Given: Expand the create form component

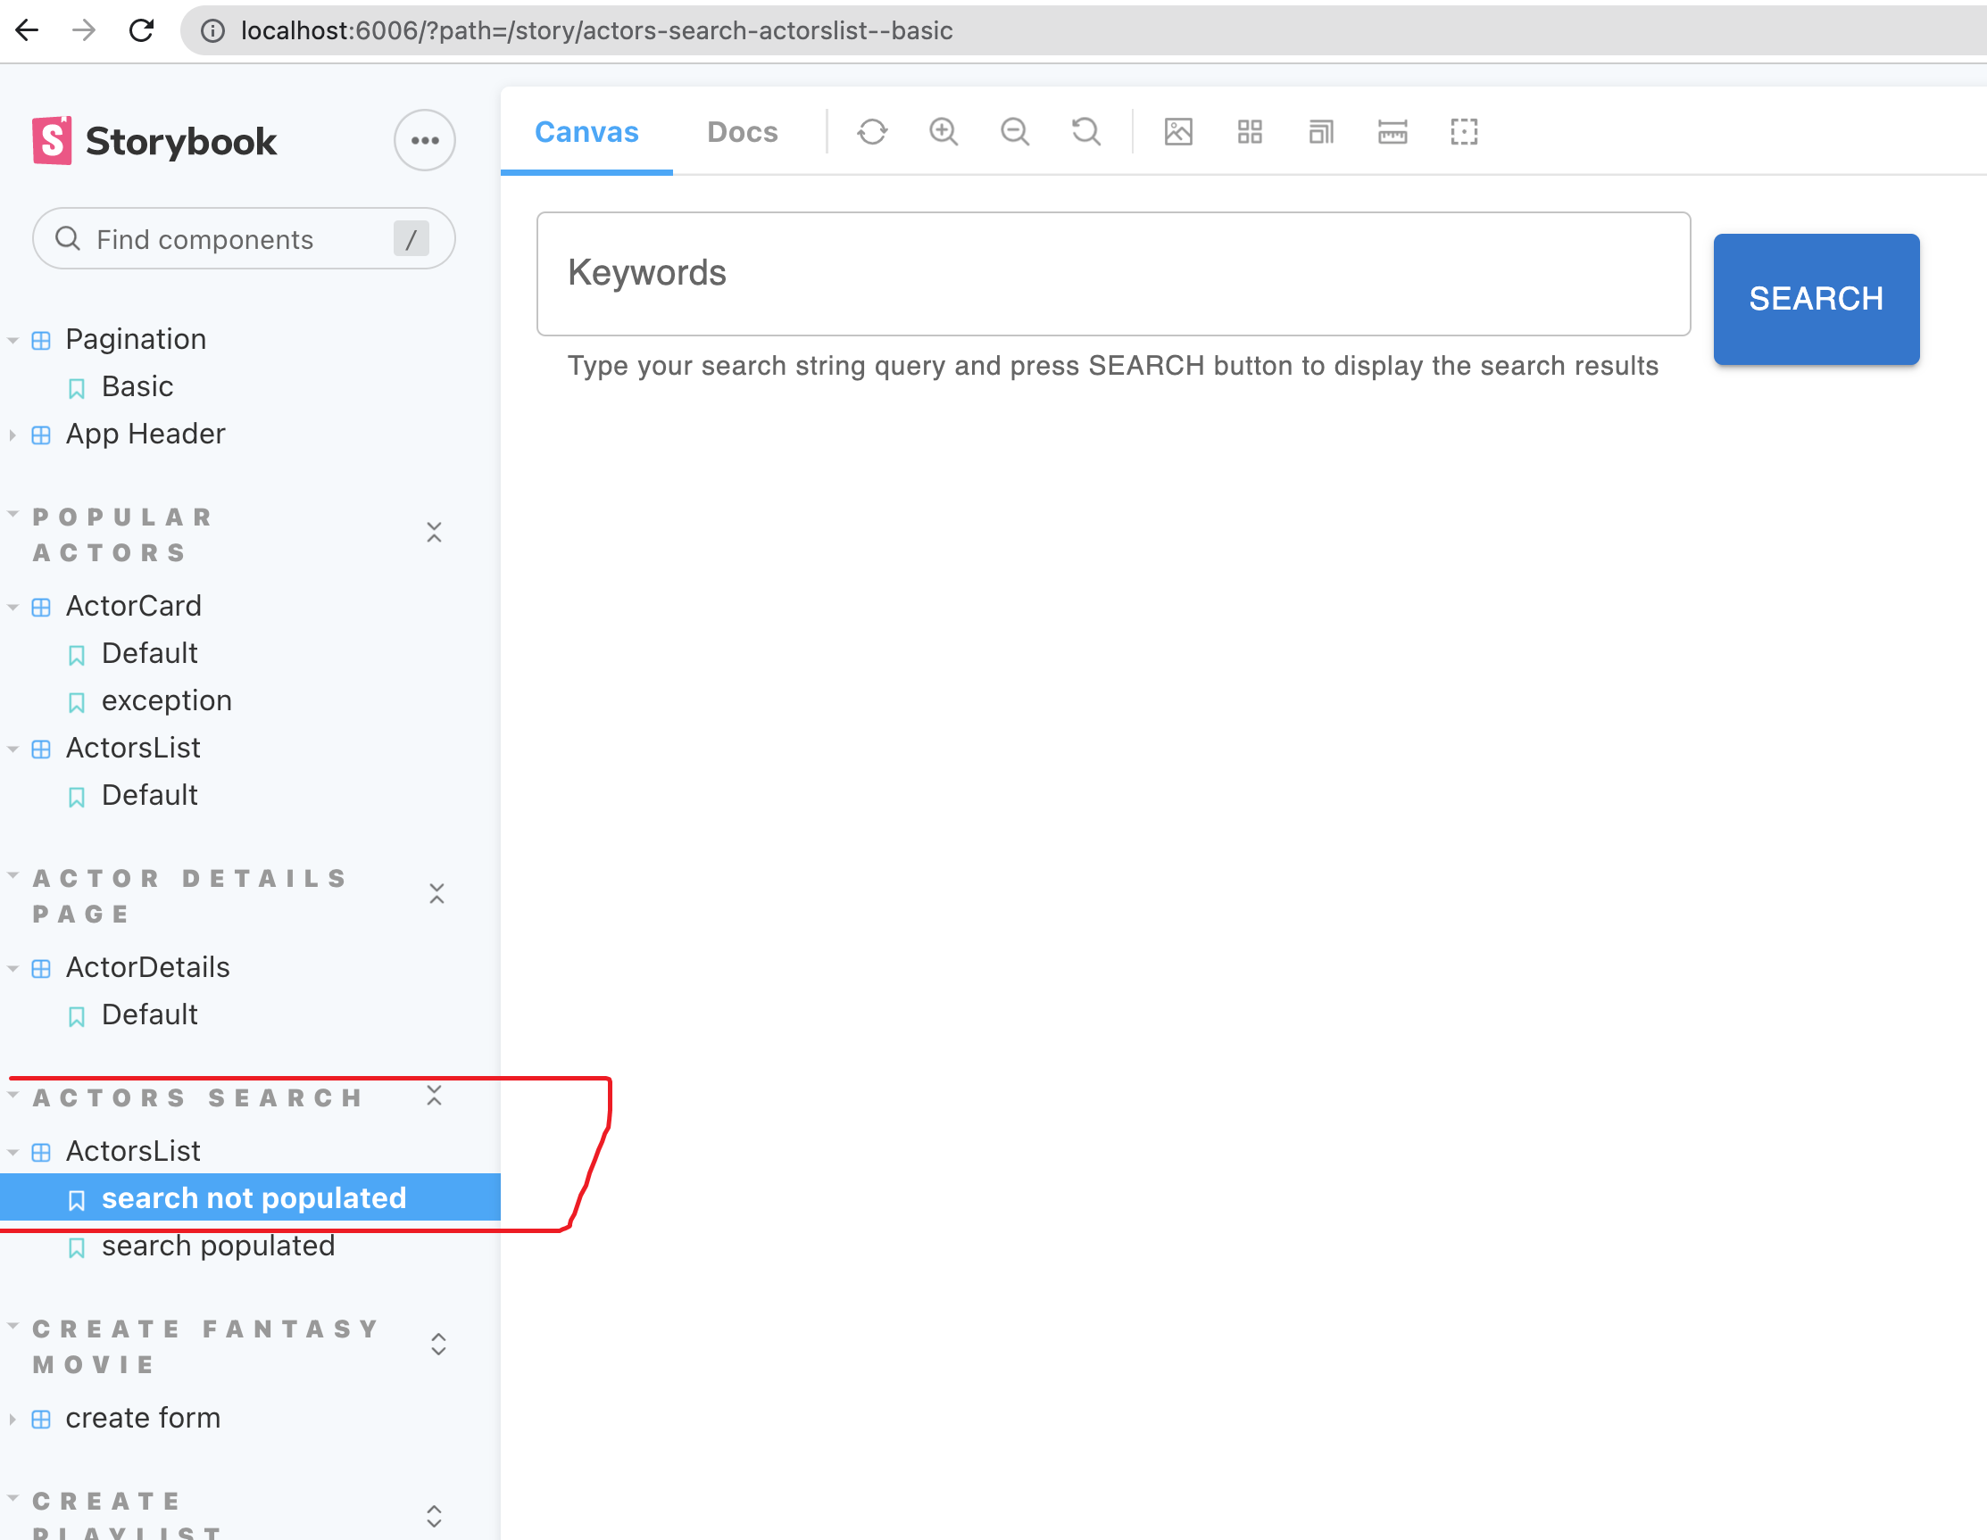Looking at the screenshot, I should tap(143, 1418).
